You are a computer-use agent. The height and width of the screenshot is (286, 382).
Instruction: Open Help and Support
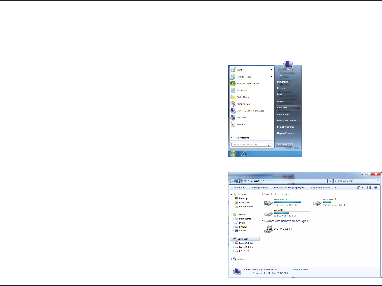pos(286,133)
